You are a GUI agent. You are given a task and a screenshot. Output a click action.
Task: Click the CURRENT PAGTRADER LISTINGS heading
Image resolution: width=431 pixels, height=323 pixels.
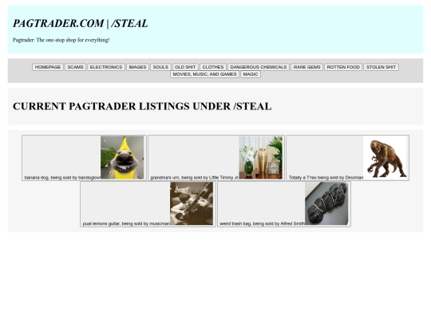coord(142,106)
